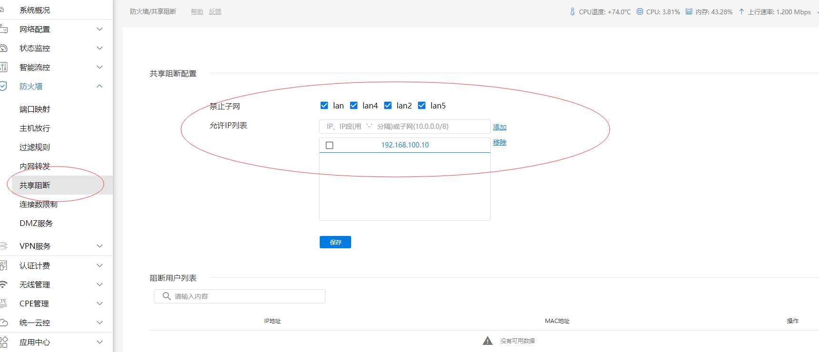Focus the allowed IP address input field
Viewport: 819px width, 352px height.
click(404, 127)
